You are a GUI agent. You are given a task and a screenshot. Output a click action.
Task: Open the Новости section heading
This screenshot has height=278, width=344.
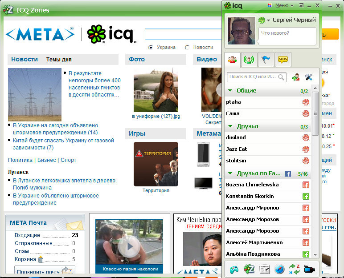click(x=25, y=59)
